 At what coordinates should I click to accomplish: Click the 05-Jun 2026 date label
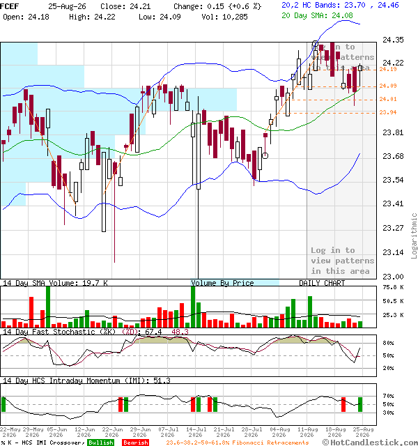(56, 432)
